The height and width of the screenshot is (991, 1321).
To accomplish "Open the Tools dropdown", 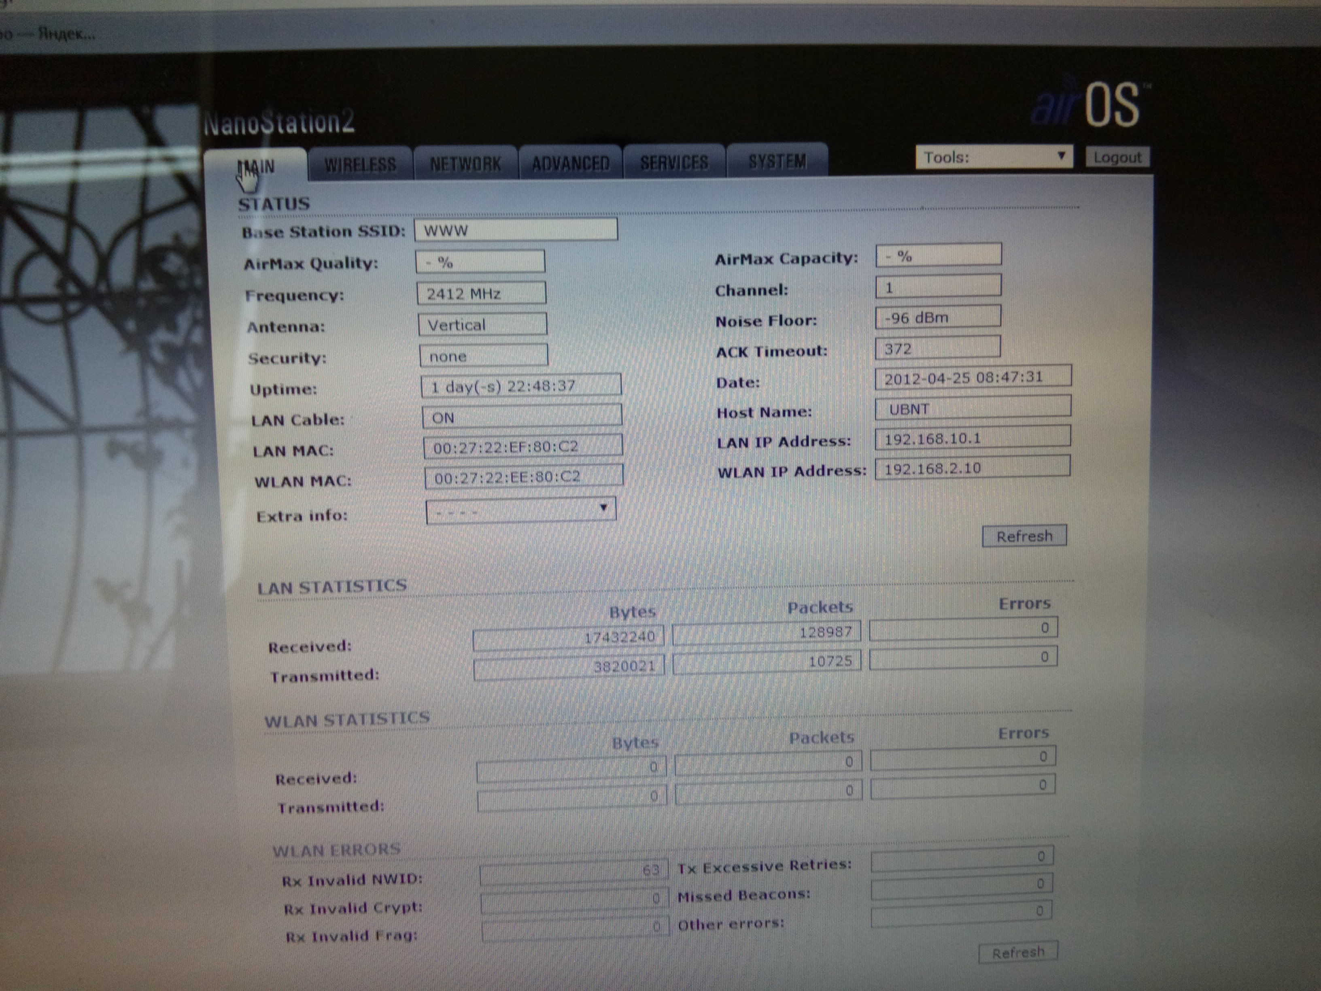I will 994,157.
